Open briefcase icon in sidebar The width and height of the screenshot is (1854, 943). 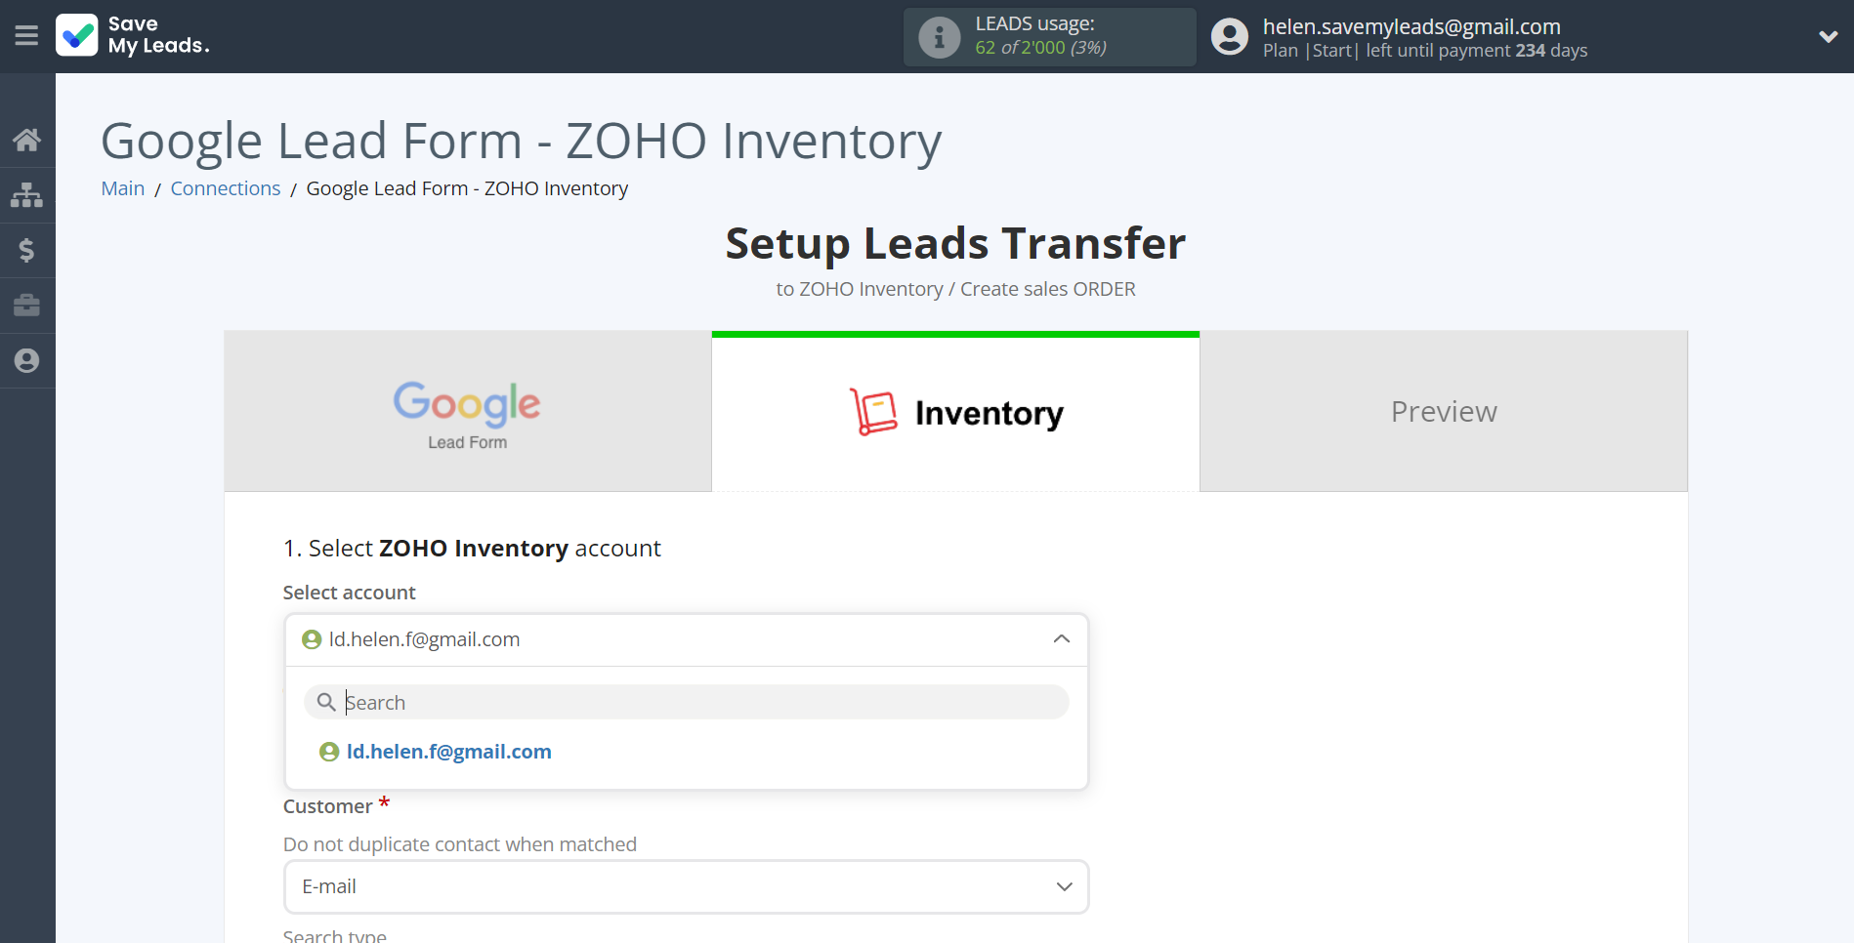pos(26,306)
